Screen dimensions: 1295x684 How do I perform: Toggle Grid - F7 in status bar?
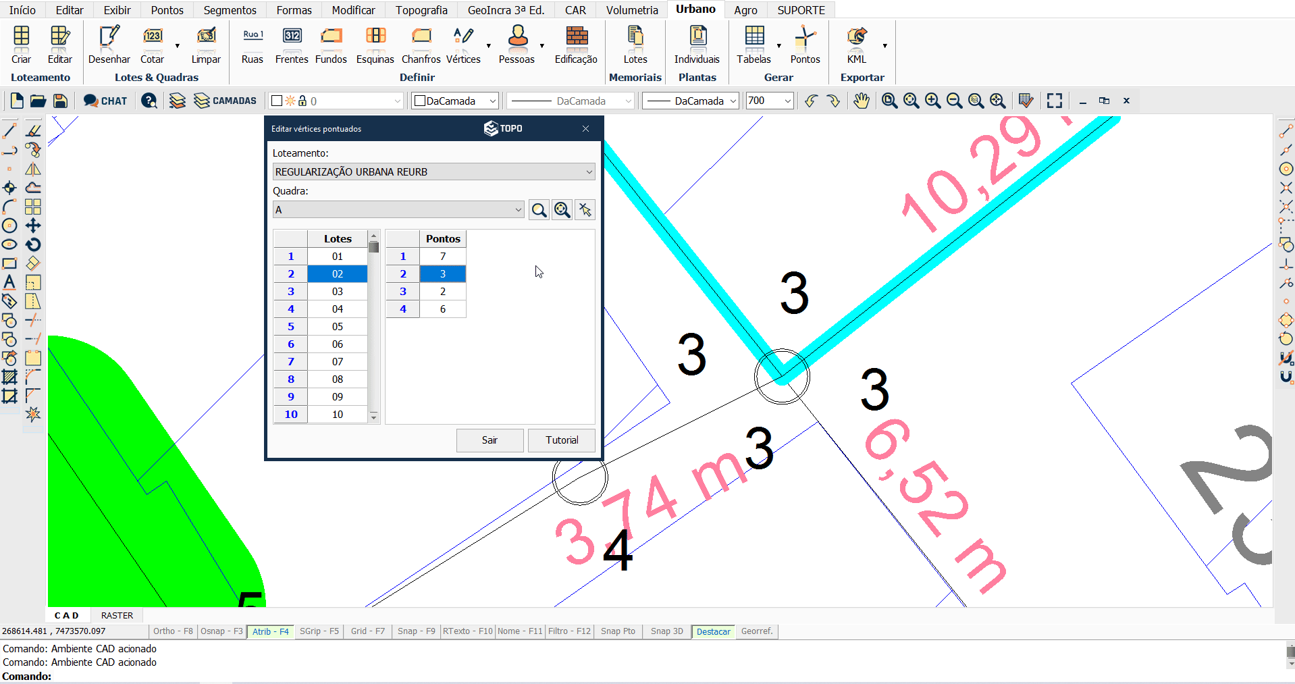[367, 631]
